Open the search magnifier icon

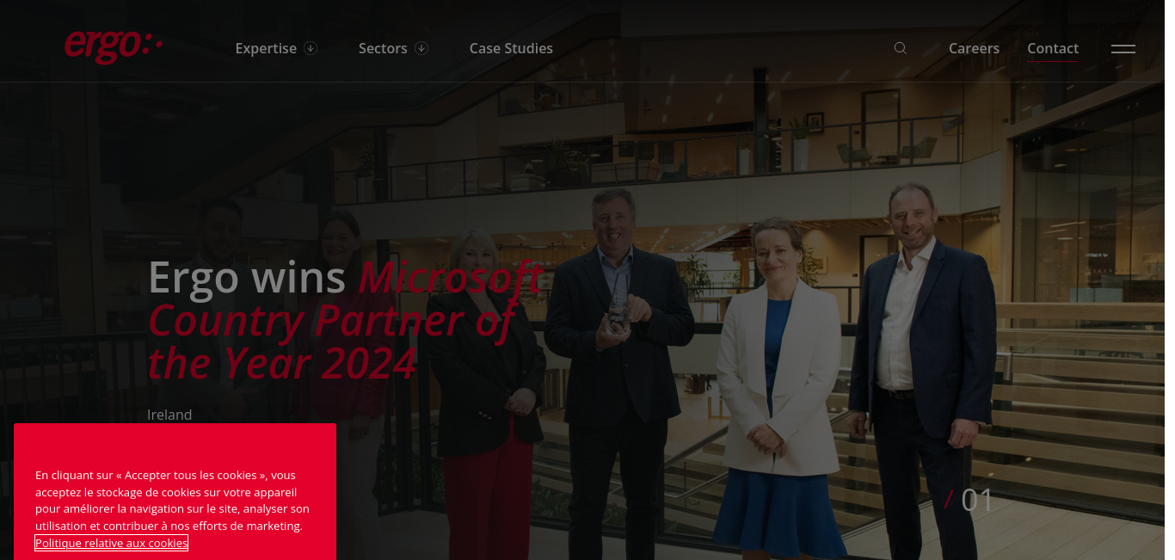tap(901, 48)
